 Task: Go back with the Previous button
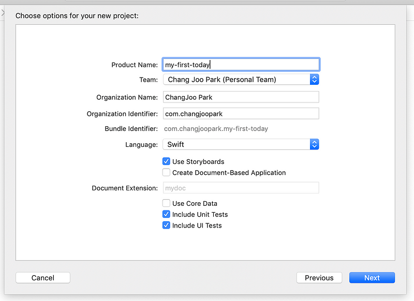click(x=319, y=278)
